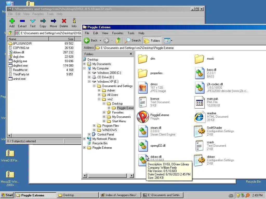Click the Explorer Search button
This screenshot has width=266, height=199.
click(133, 40)
